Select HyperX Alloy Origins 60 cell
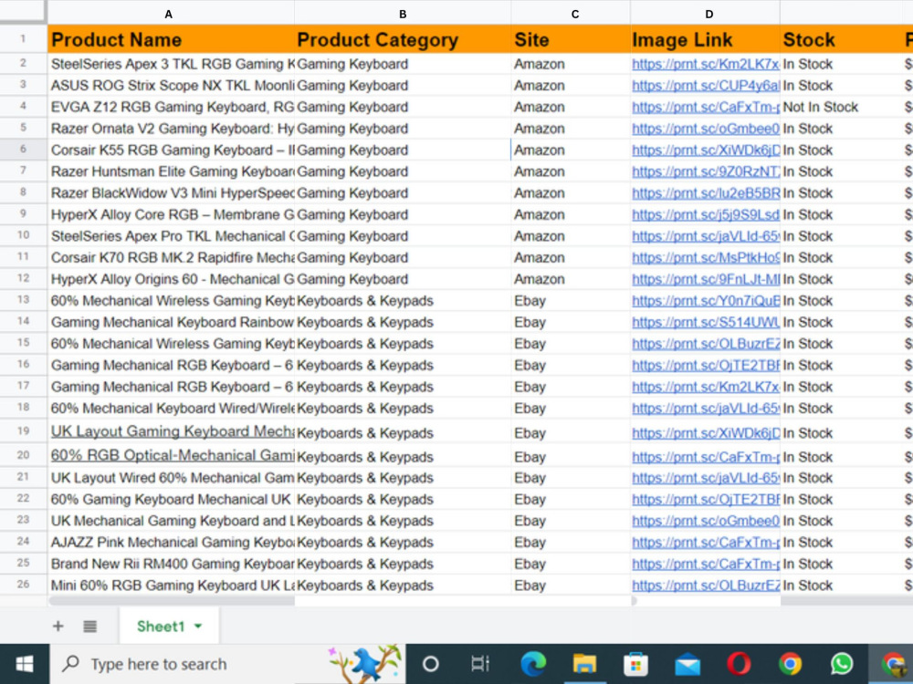Image resolution: width=913 pixels, height=684 pixels. pos(172,279)
